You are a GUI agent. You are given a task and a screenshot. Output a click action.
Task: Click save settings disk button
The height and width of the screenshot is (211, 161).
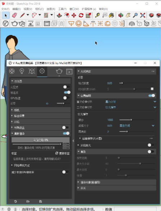(40, 202)
